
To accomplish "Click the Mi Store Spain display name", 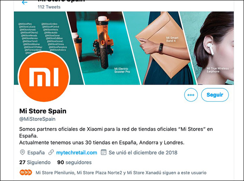I will (43, 111).
